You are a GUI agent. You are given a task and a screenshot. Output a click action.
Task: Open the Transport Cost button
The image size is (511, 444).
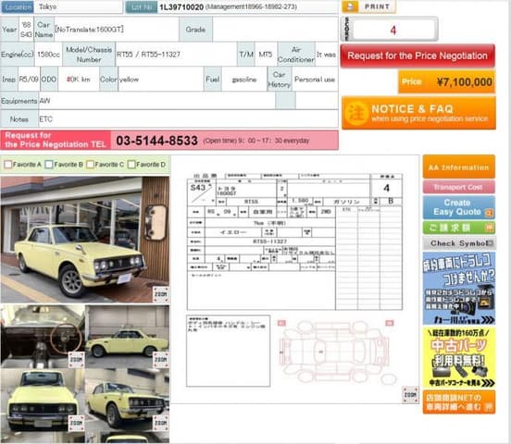pos(458,187)
